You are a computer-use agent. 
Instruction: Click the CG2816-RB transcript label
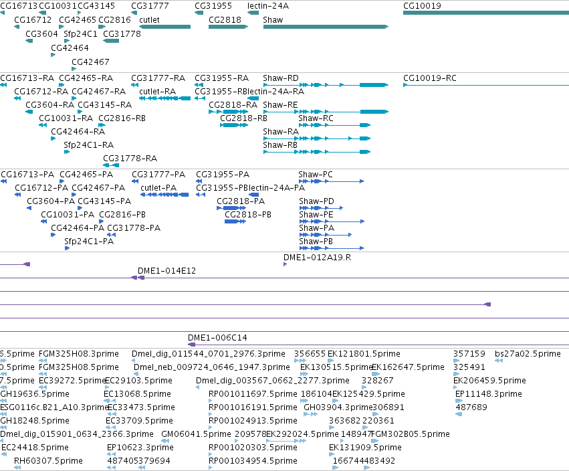(x=122, y=118)
